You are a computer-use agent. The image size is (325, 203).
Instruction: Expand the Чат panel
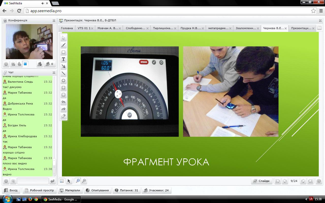pyautogui.click(x=54, y=72)
